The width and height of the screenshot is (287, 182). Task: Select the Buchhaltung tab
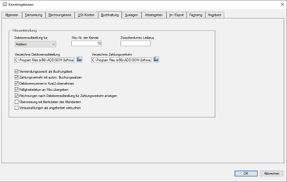110,15
